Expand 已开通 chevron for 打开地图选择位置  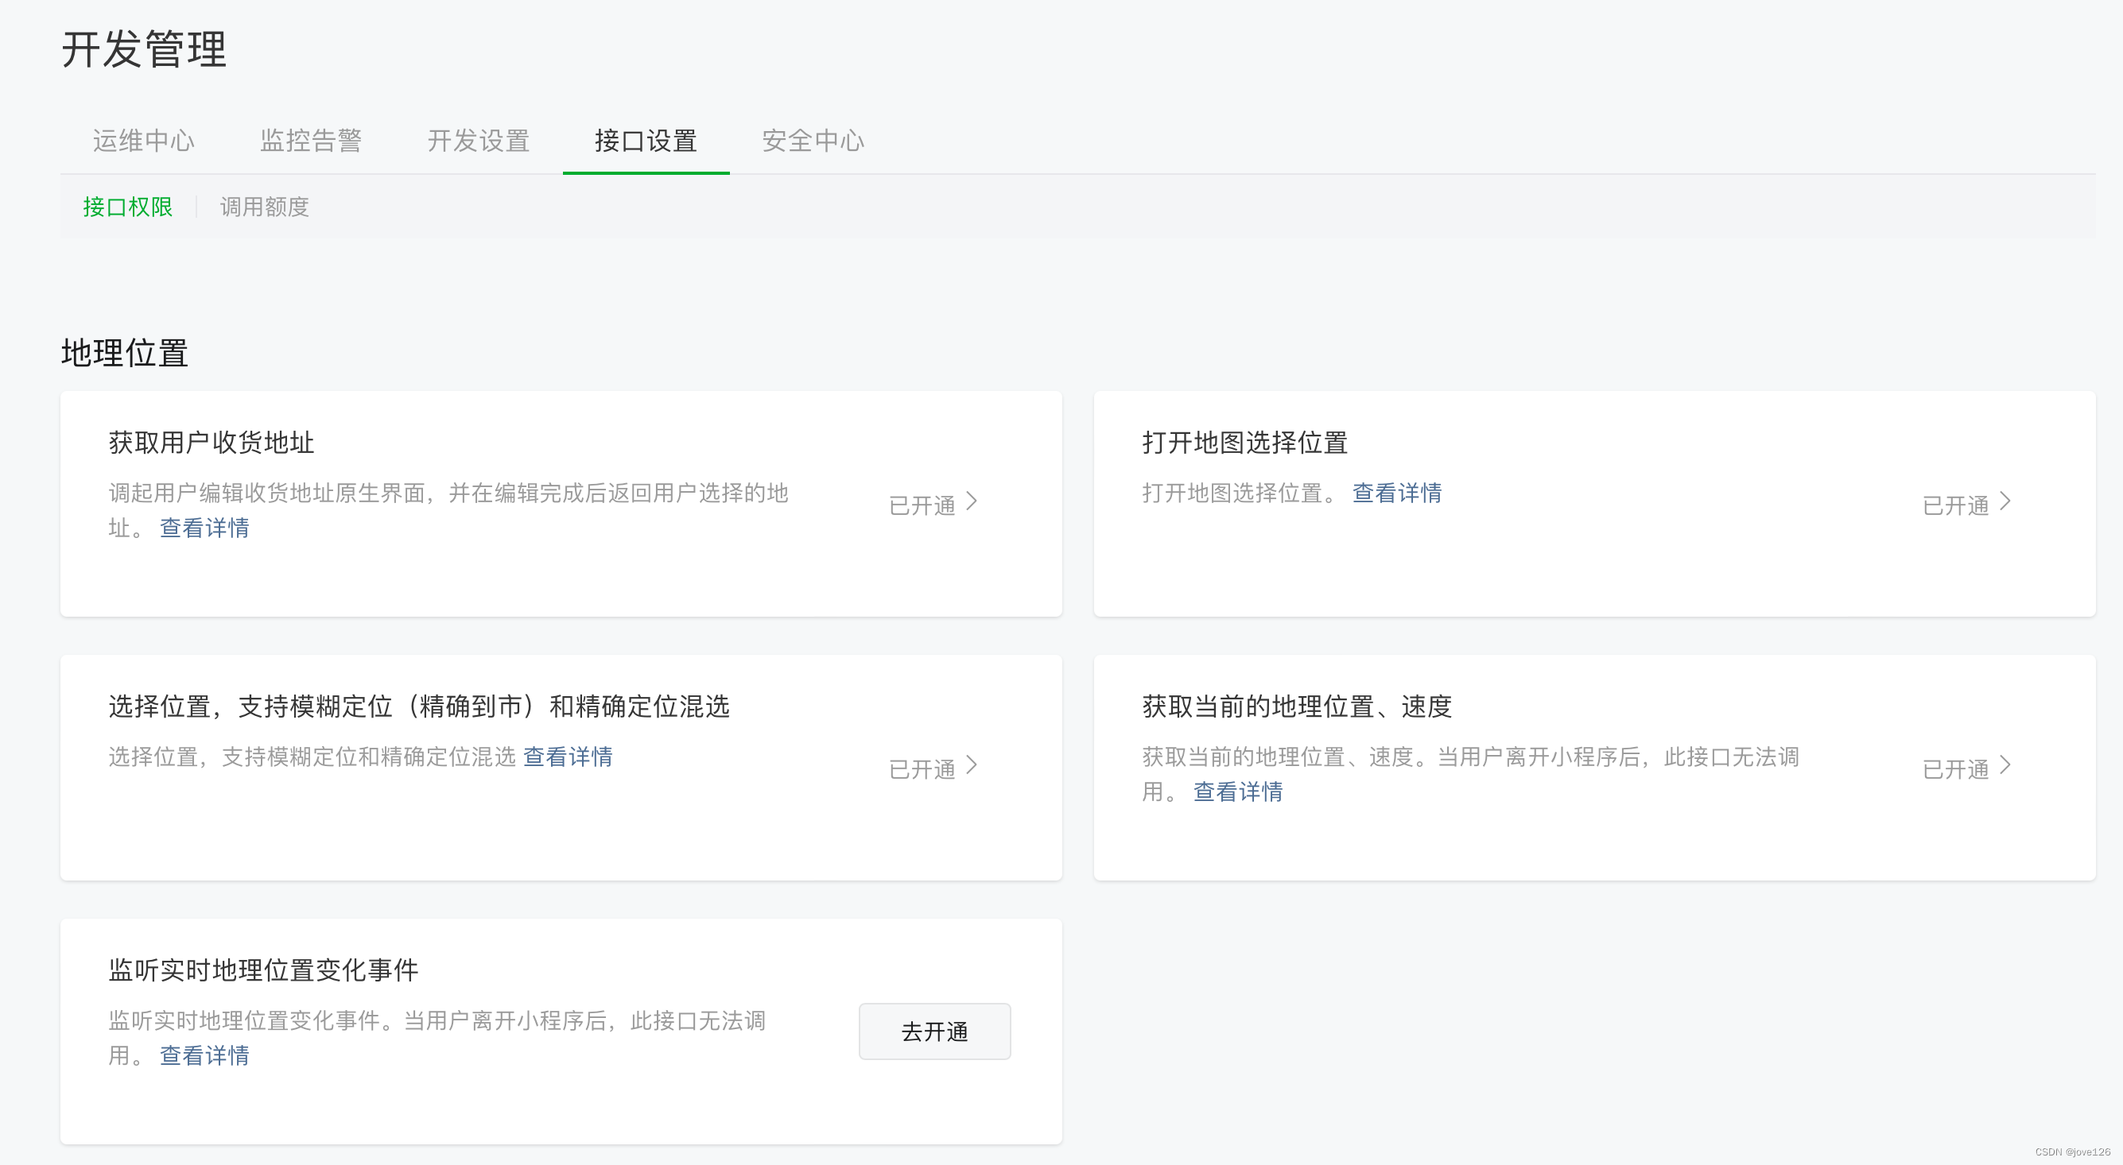[x=2005, y=501]
